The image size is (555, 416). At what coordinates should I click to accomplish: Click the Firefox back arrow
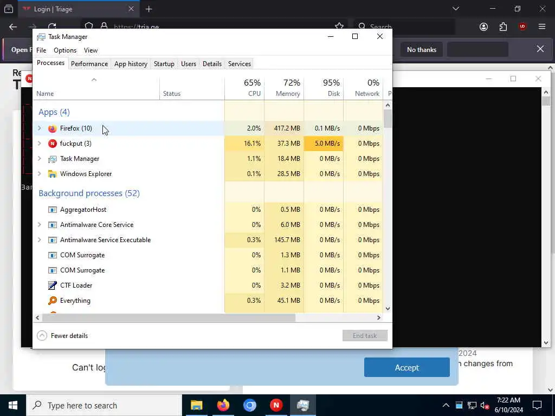13,27
